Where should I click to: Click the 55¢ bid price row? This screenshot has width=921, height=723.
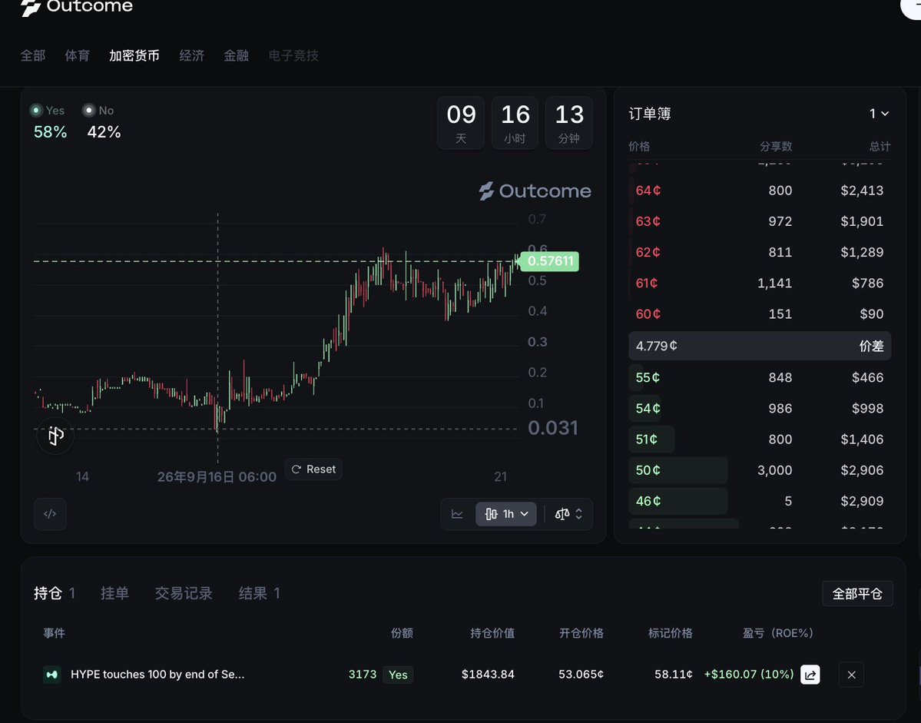[x=760, y=378]
